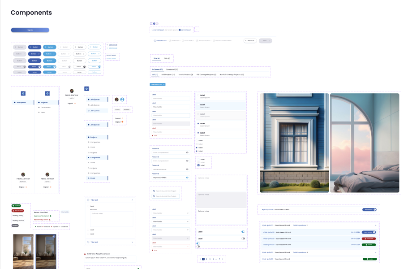Click the logout icon next to Fábio Alencar
The height and width of the screenshot is (269, 408).
pos(74,103)
